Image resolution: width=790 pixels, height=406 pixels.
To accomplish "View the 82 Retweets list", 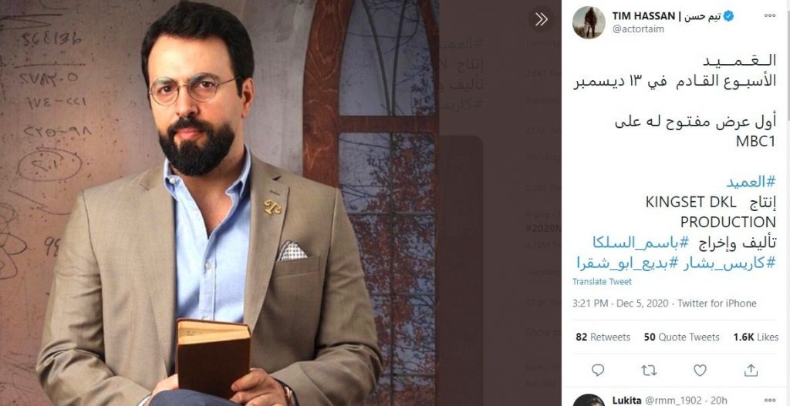I will pos(603,337).
